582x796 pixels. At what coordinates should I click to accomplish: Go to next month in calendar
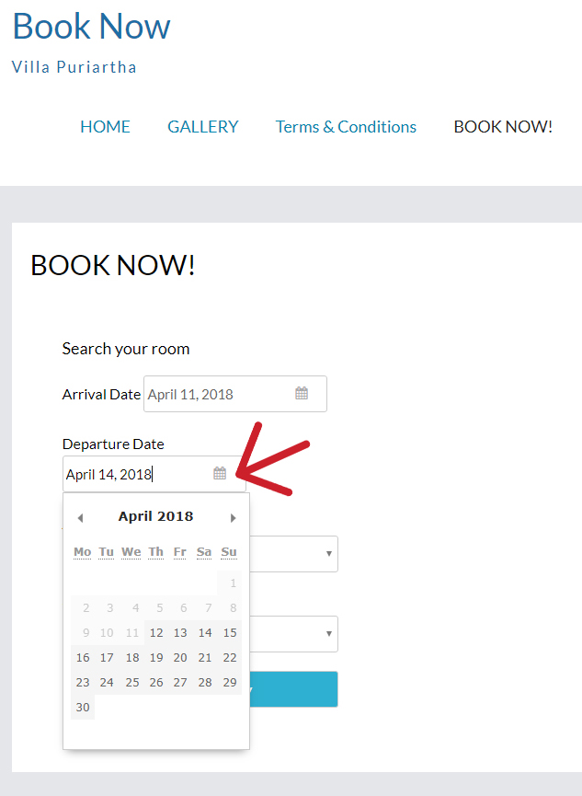pyautogui.click(x=233, y=518)
